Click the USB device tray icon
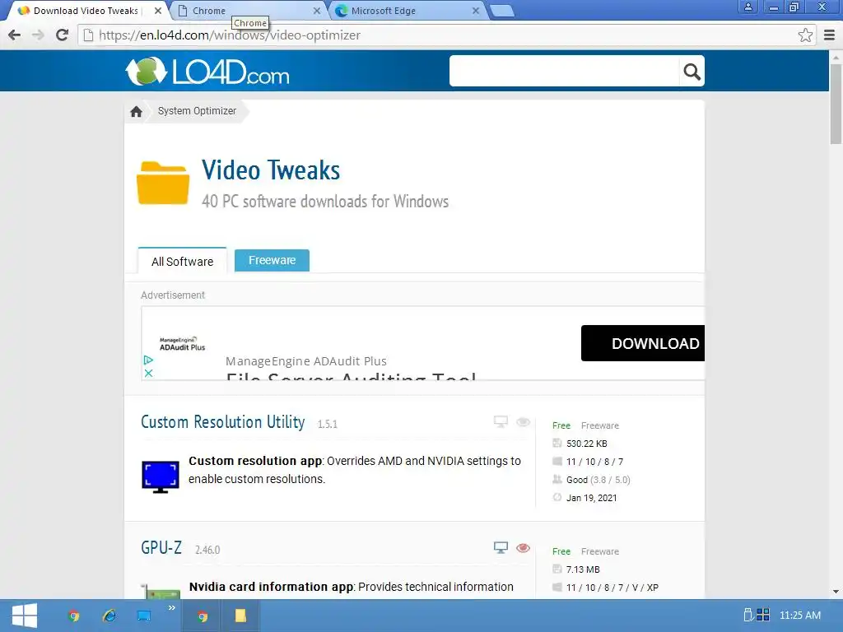Viewport: 843px width, 632px height. coord(748,615)
